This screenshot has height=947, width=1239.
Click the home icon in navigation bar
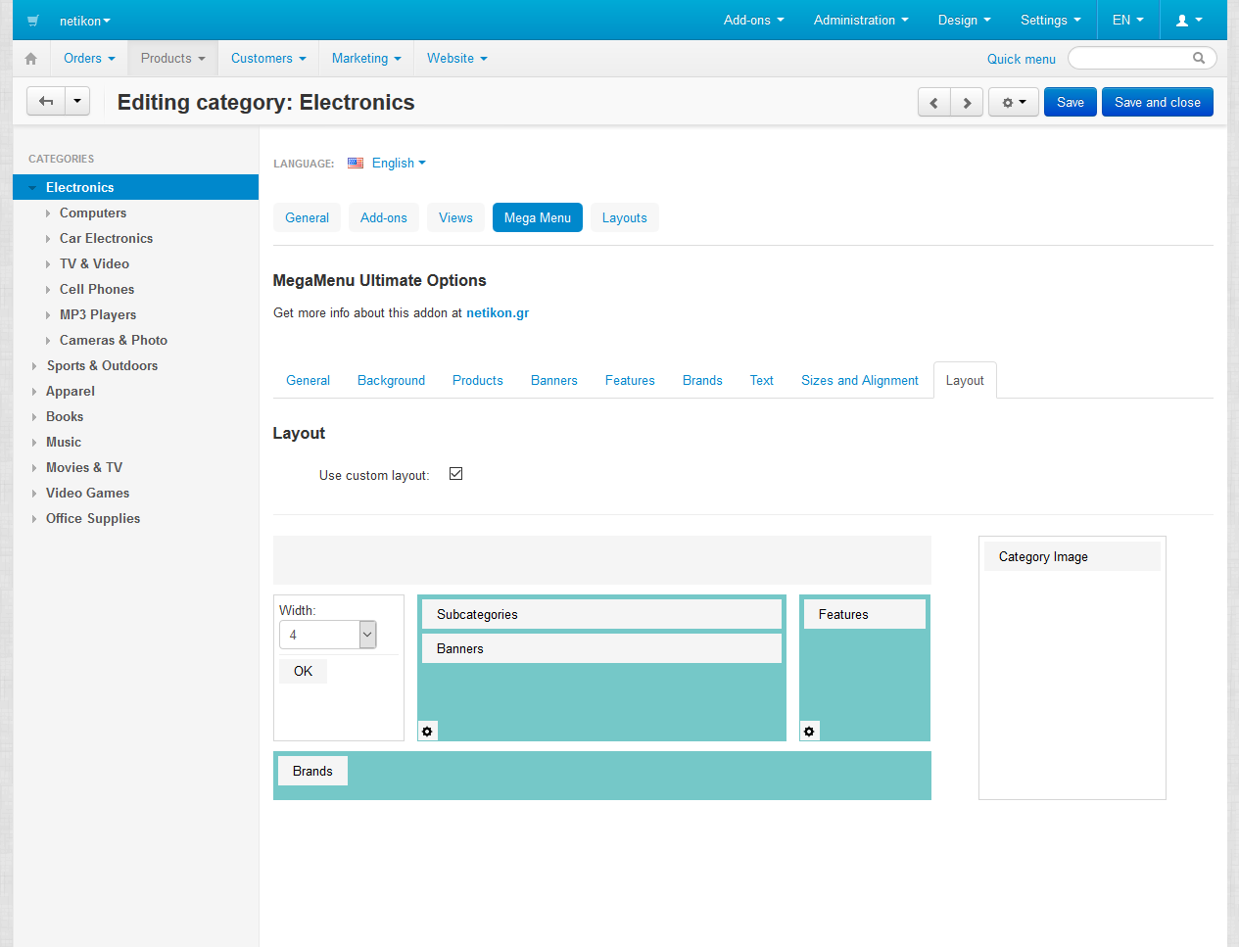[x=31, y=59]
